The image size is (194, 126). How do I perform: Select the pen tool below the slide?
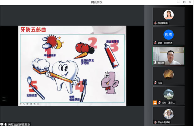[x=21, y=104]
